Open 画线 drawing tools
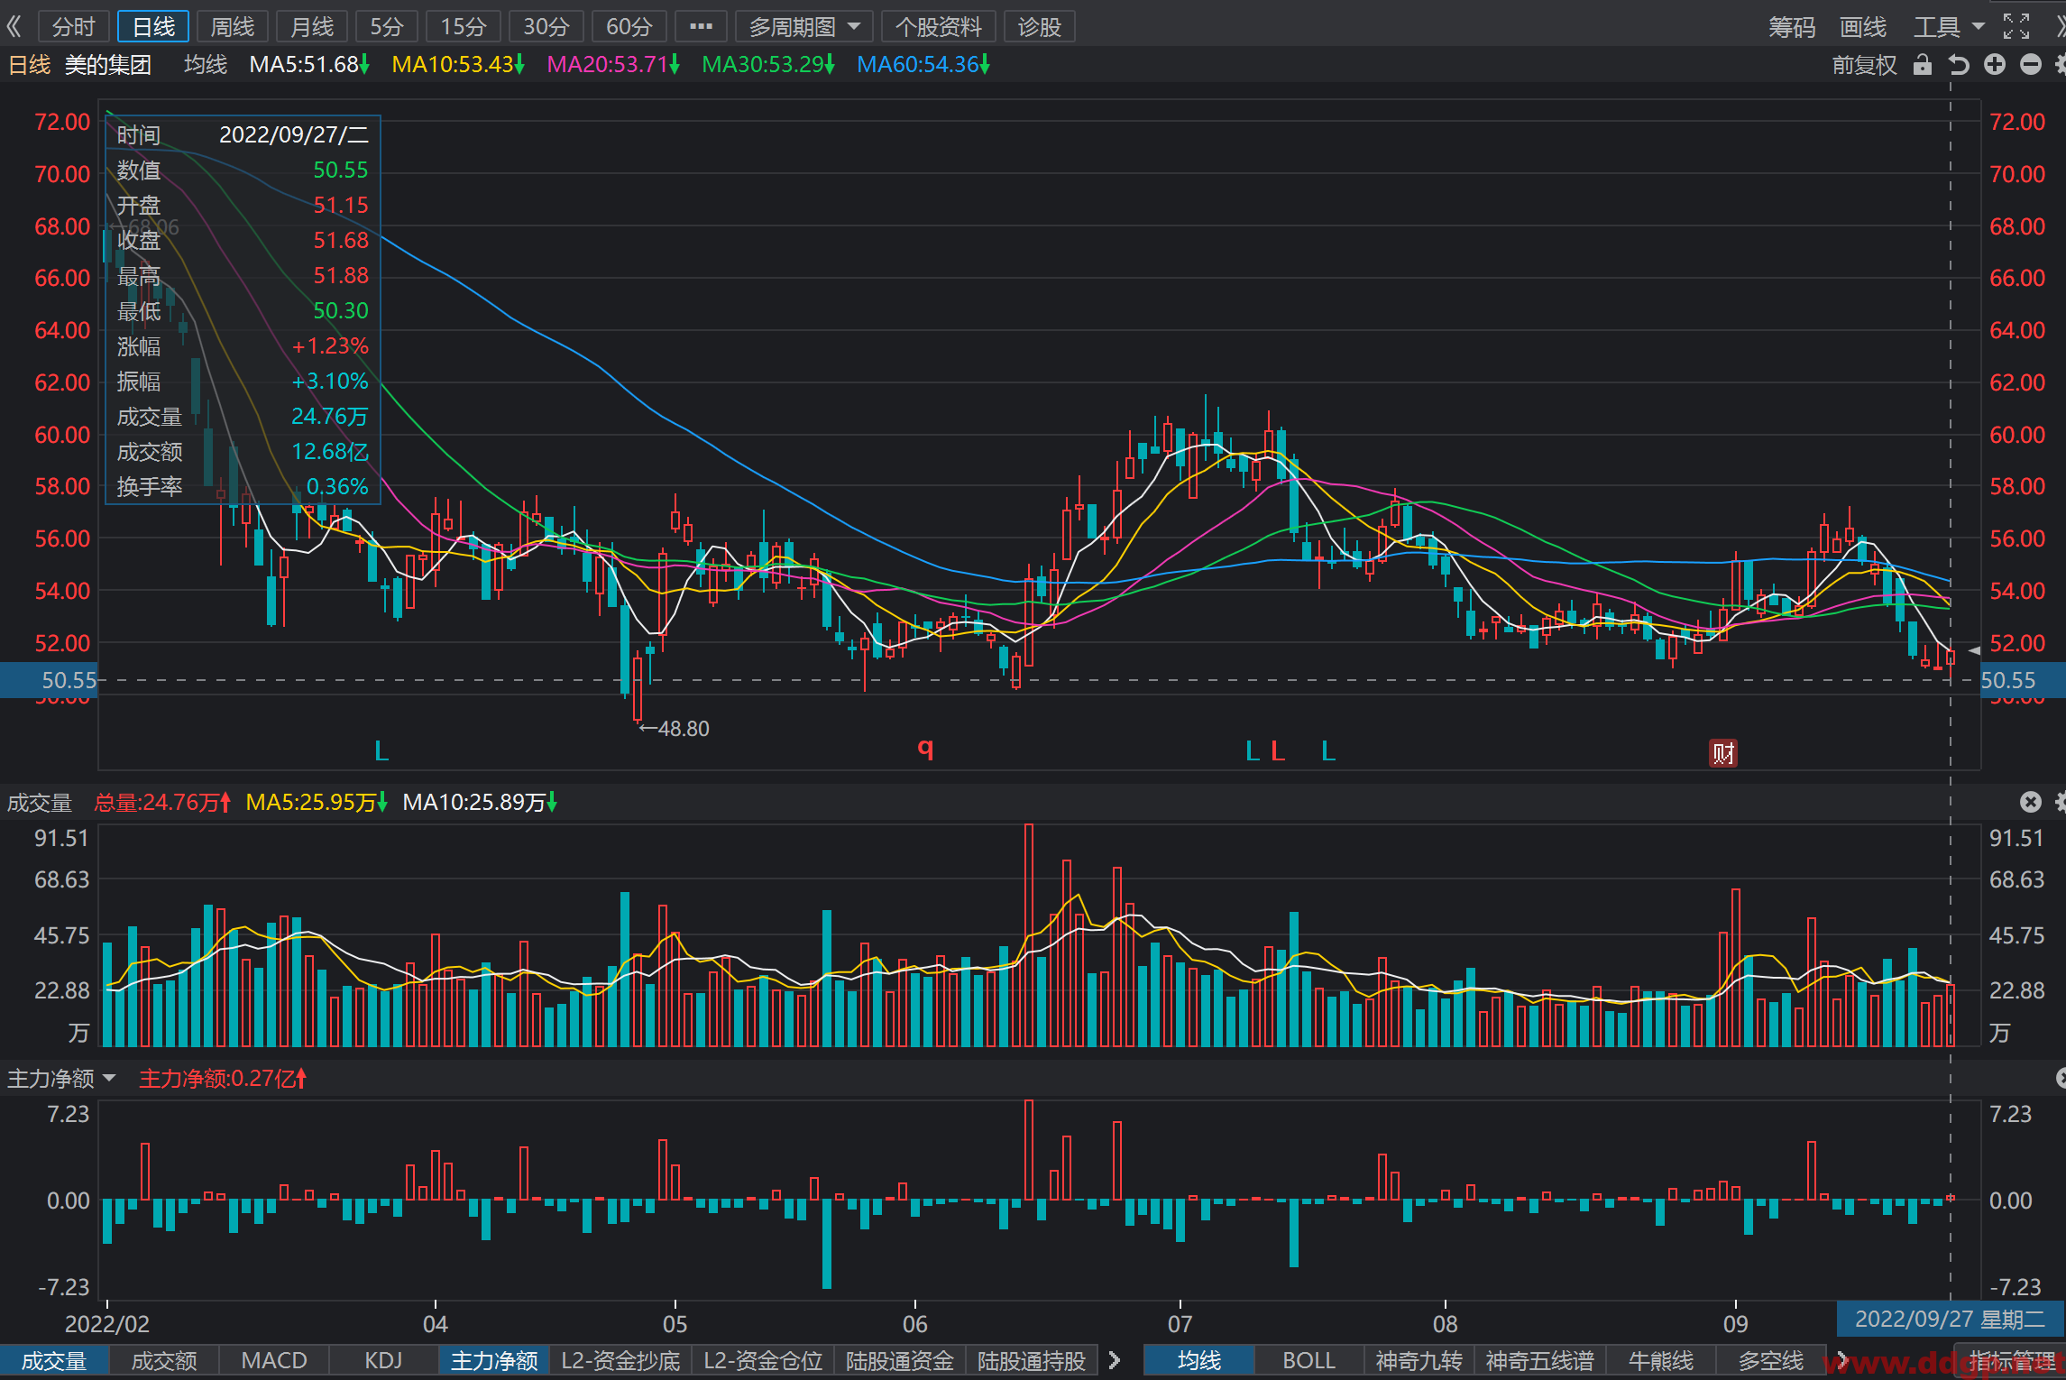The image size is (2066, 1380). [x=1863, y=27]
